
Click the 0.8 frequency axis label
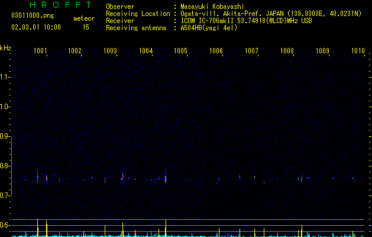pos(5,166)
